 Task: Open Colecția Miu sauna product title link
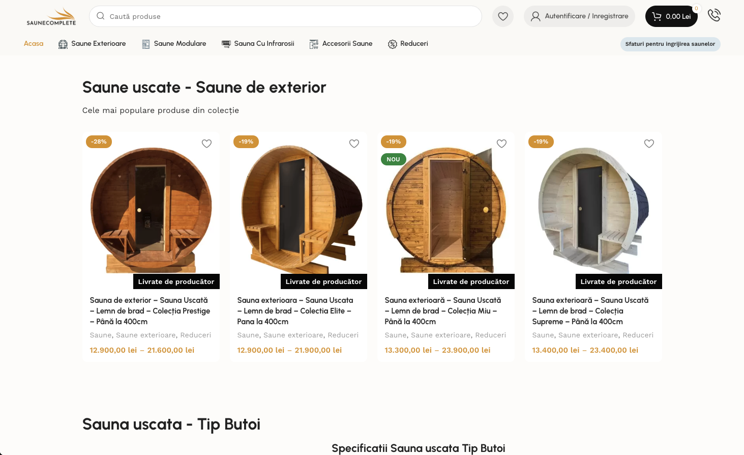442,311
